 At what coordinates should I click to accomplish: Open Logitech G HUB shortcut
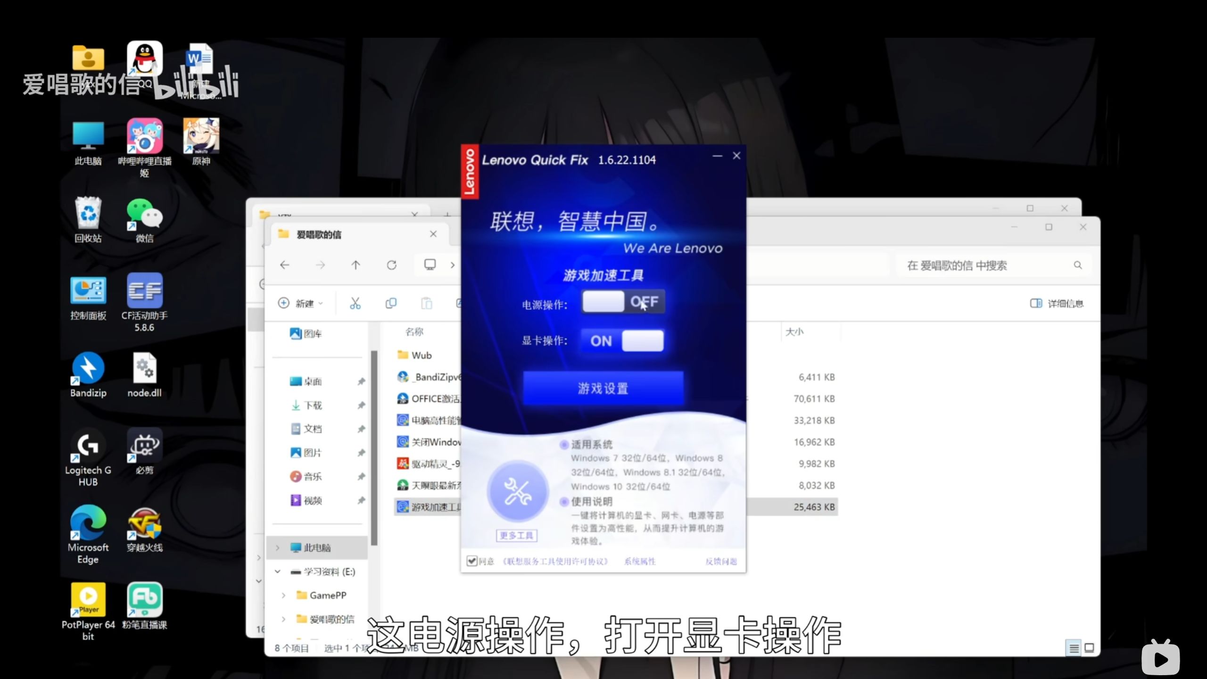tap(88, 457)
